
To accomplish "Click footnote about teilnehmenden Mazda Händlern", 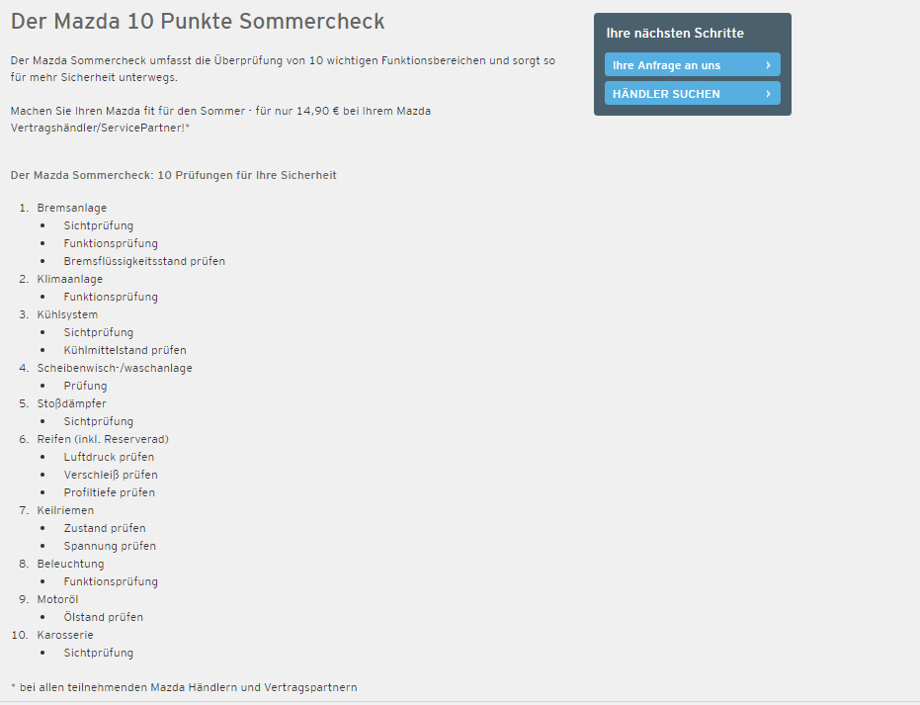I will point(184,687).
